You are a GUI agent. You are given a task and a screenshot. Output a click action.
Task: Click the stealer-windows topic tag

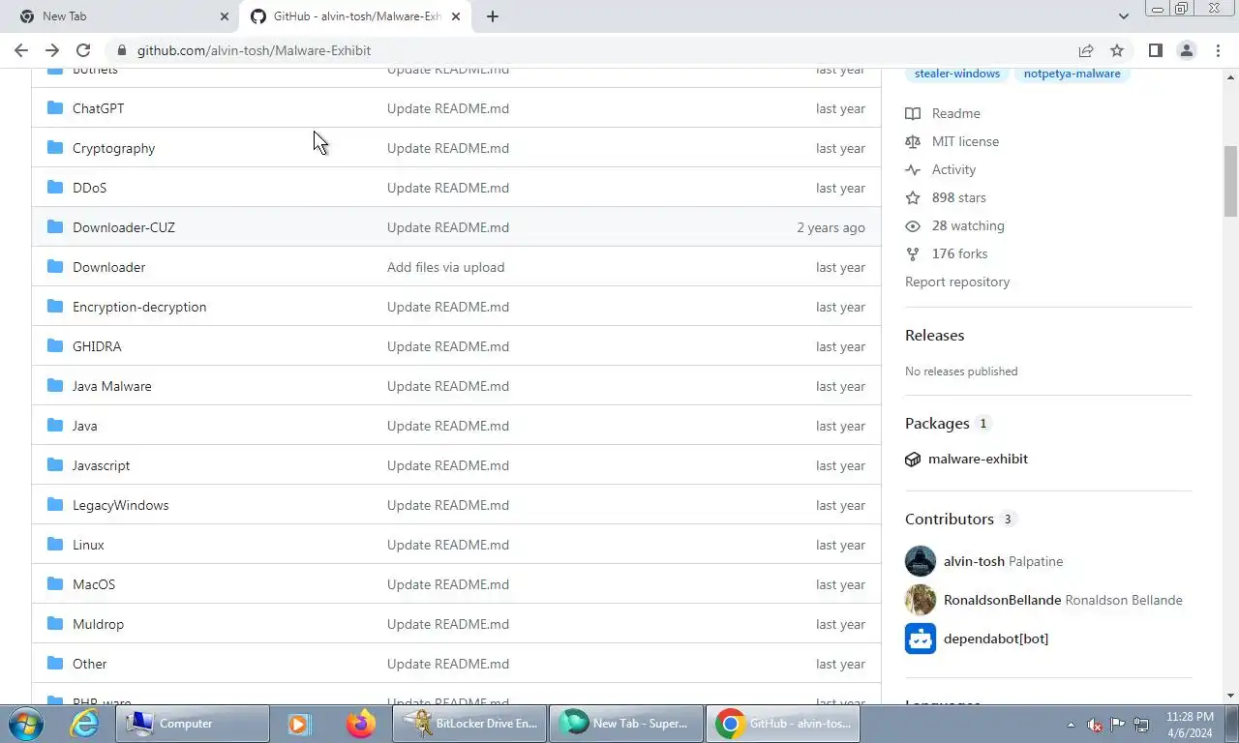[956, 74]
